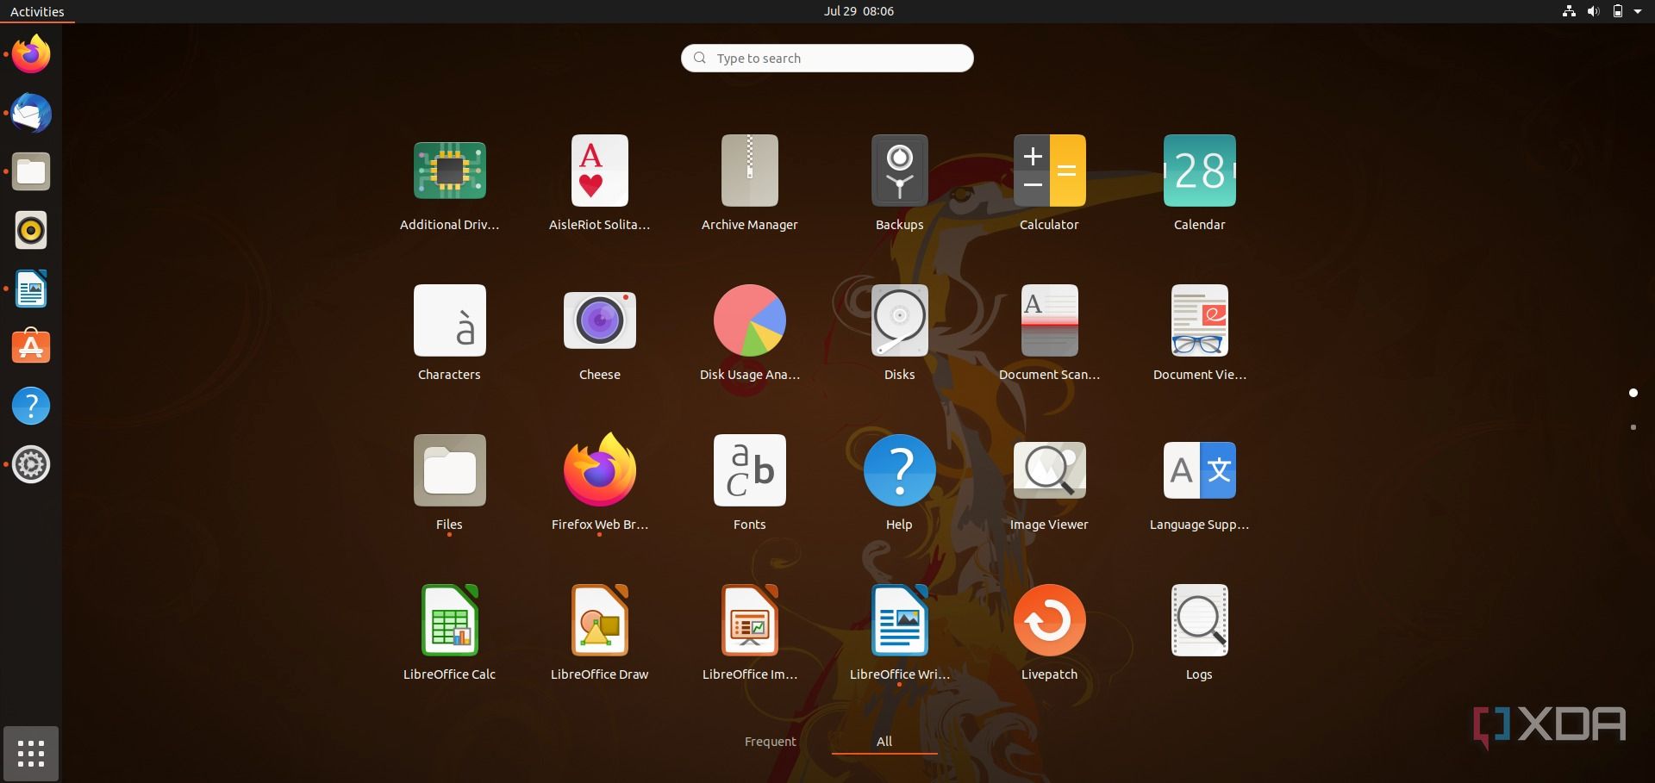Open Ubuntu Software from the dock
1655x783 pixels.
coord(31,347)
